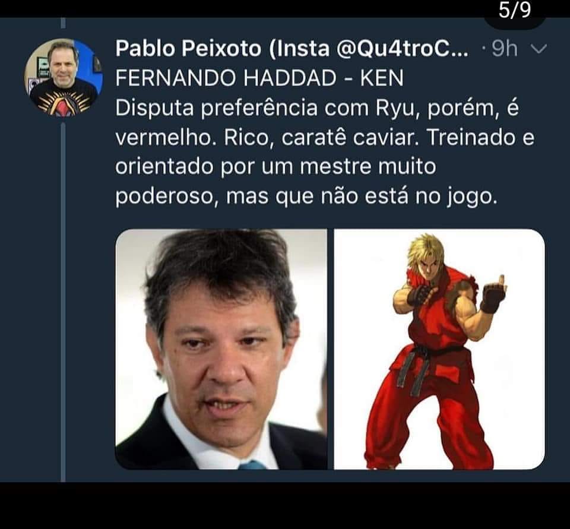
Task: Click the thread connector line above avatar
Action: pos(64,23)
